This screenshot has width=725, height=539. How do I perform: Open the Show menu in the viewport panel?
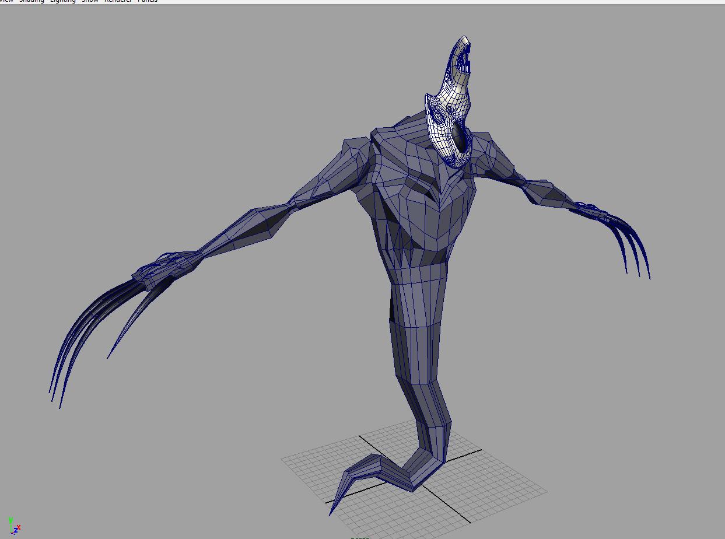point(90,1)
